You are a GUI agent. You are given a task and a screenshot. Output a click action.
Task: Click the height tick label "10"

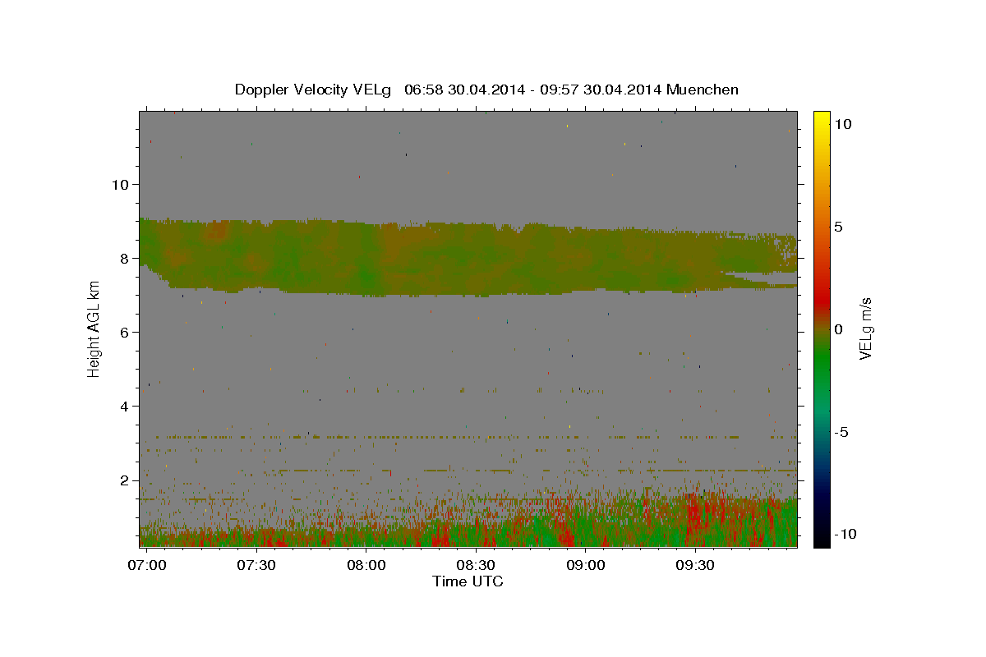(120, 184)
